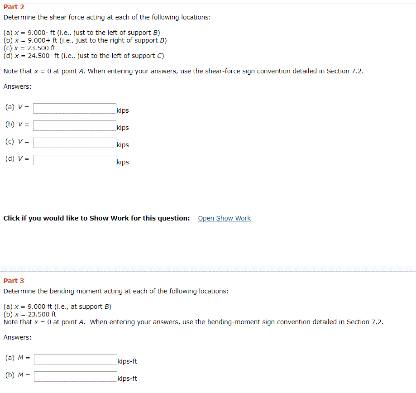
Task: Click the kips unit label next to answer (c)
Action: click(x=122, y=144)
